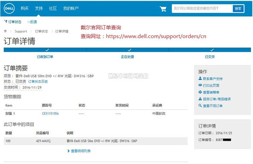Click the item description in the order table row
This screenshot has width=253, height=164.
102,141
